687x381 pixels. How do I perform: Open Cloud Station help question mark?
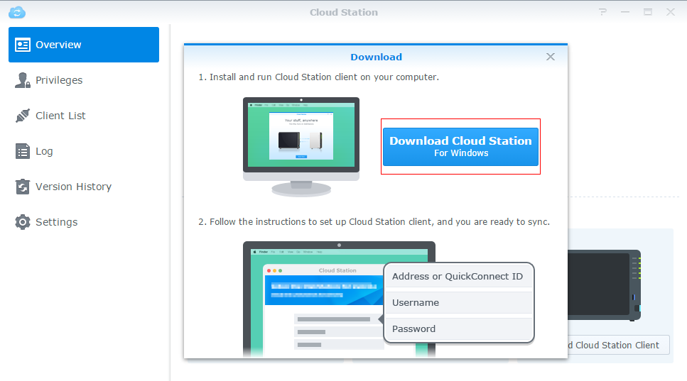point(603,12)
